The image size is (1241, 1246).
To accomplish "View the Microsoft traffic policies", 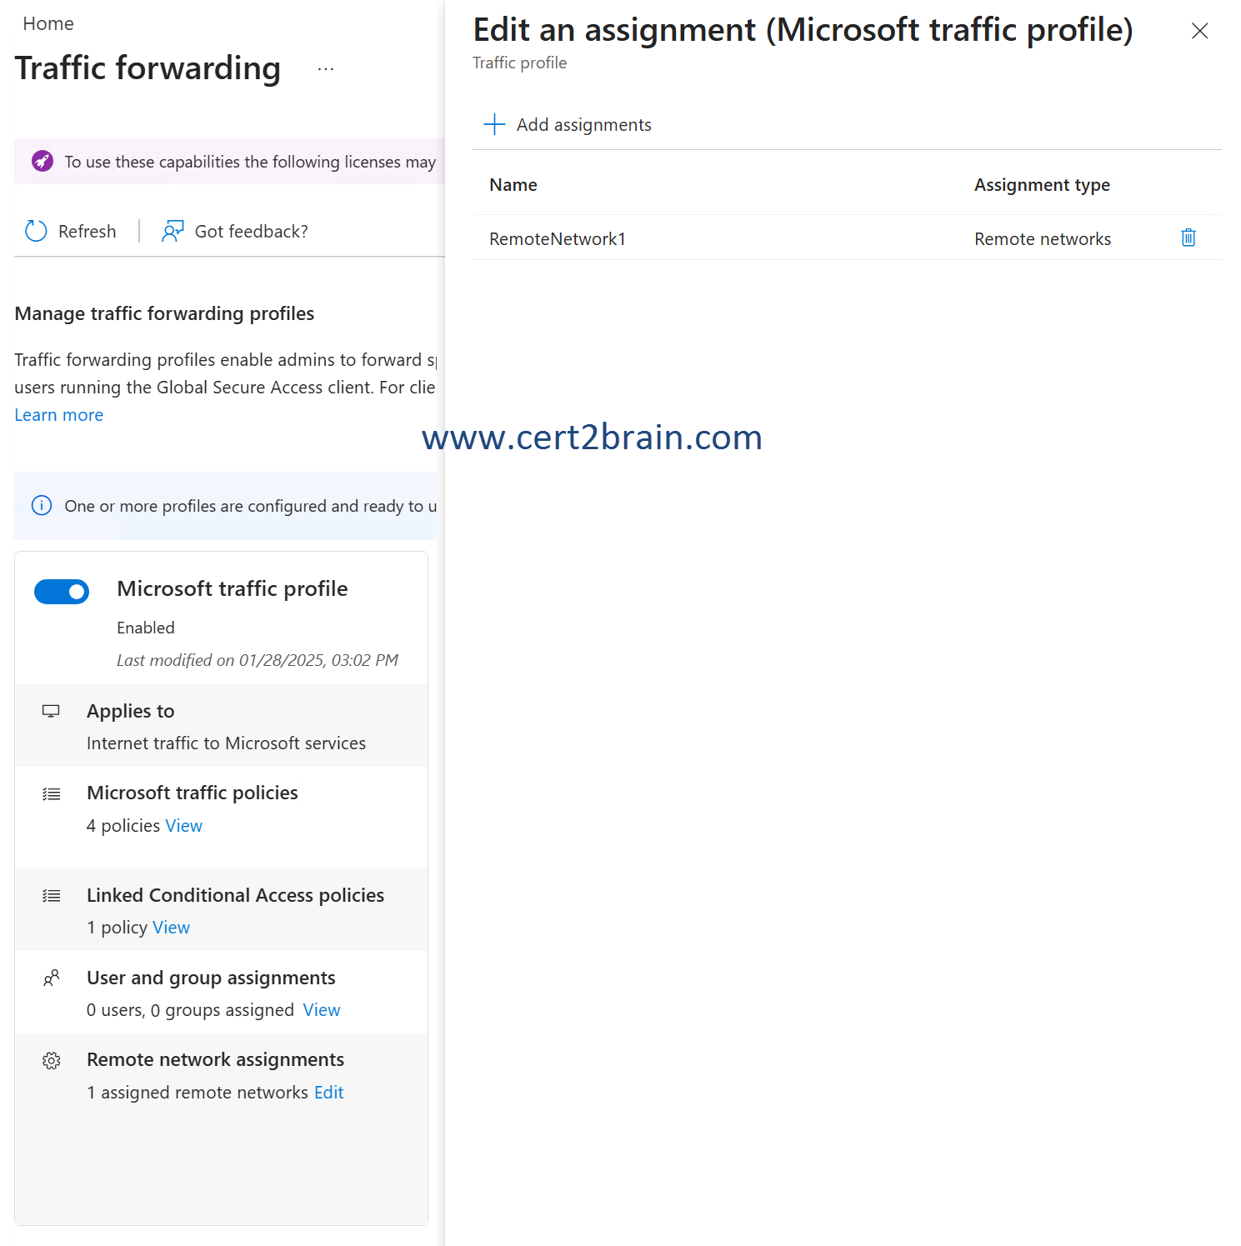I will point(183,826).
